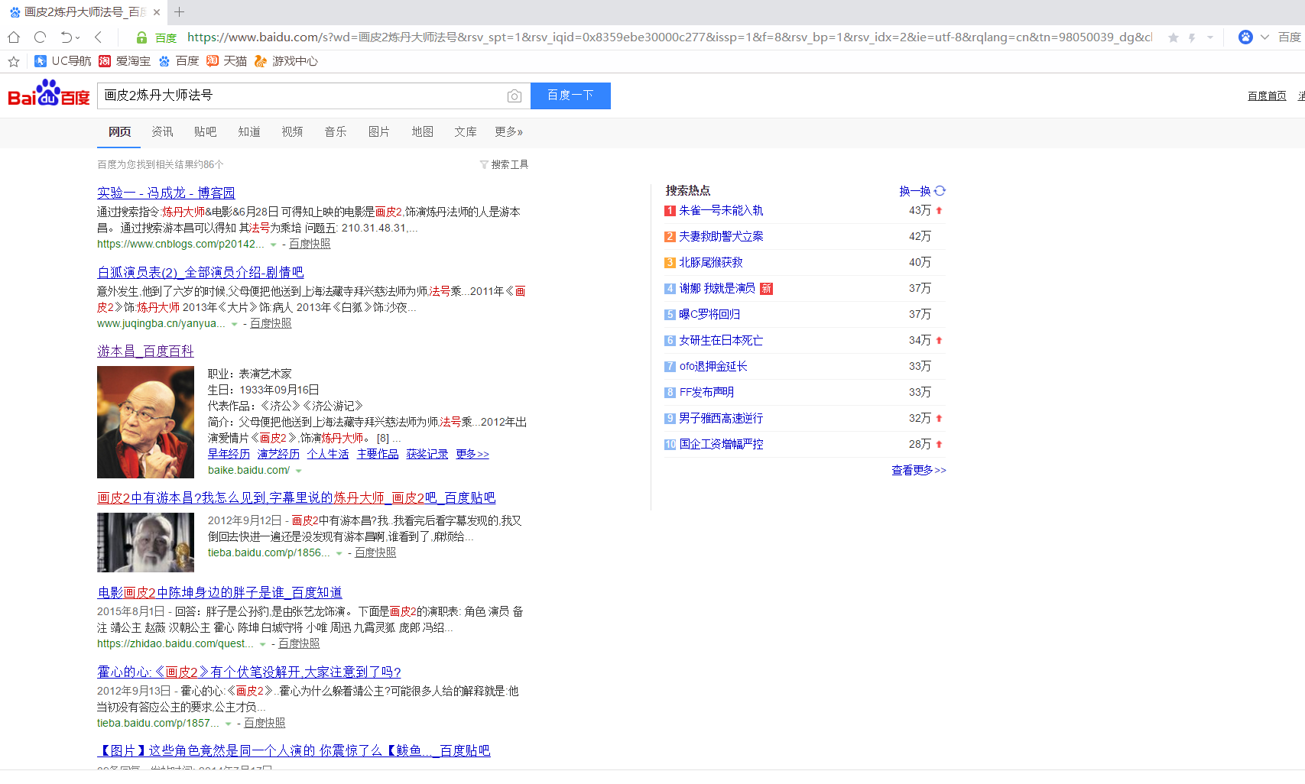This screenshot has height=784, width=1305.
Task: Click the Baidu paw search engine icon
Action: (1245, 37)
